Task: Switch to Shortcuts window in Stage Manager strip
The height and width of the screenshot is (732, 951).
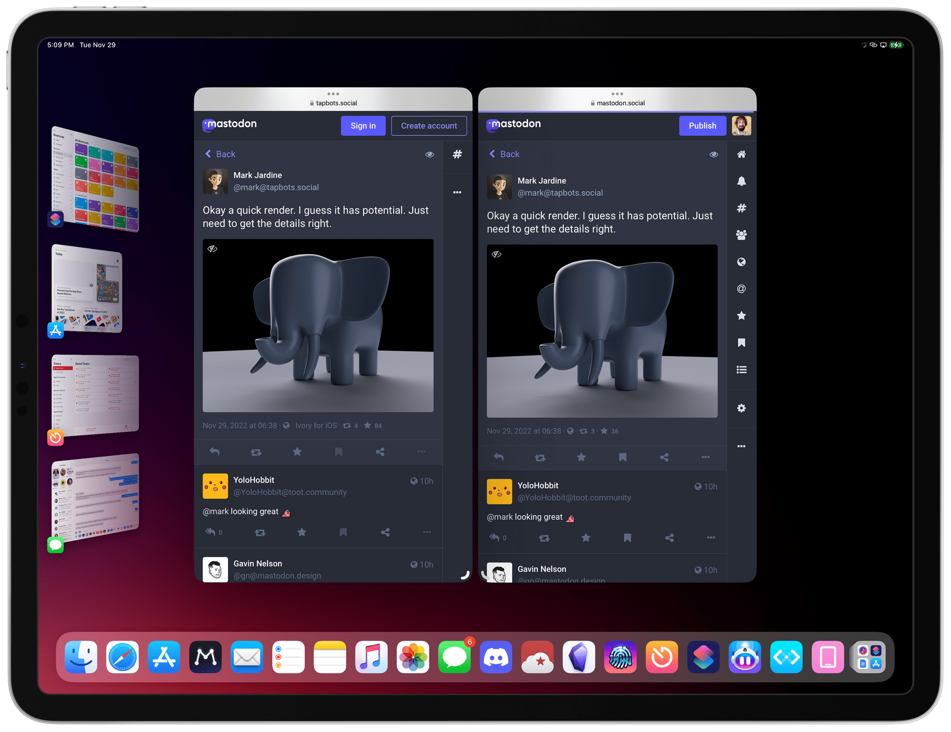Action: coord(95,179)
